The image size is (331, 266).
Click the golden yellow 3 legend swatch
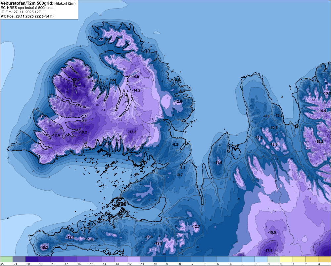point(324,259)
